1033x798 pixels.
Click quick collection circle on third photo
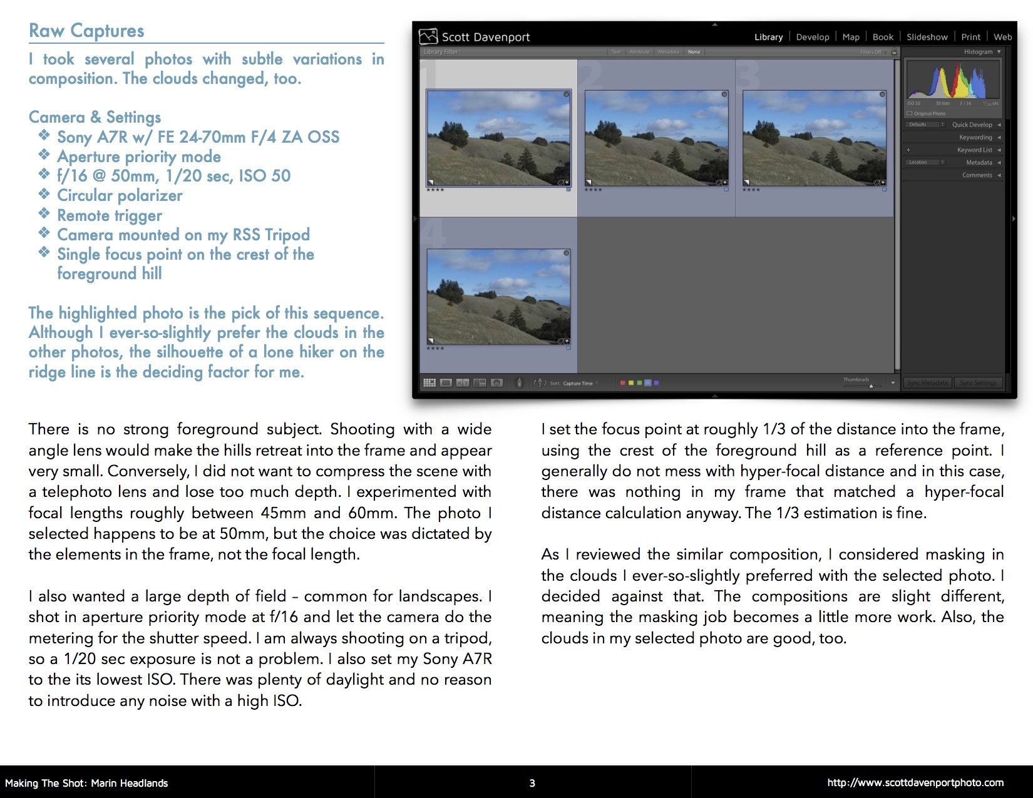point(882,95)
